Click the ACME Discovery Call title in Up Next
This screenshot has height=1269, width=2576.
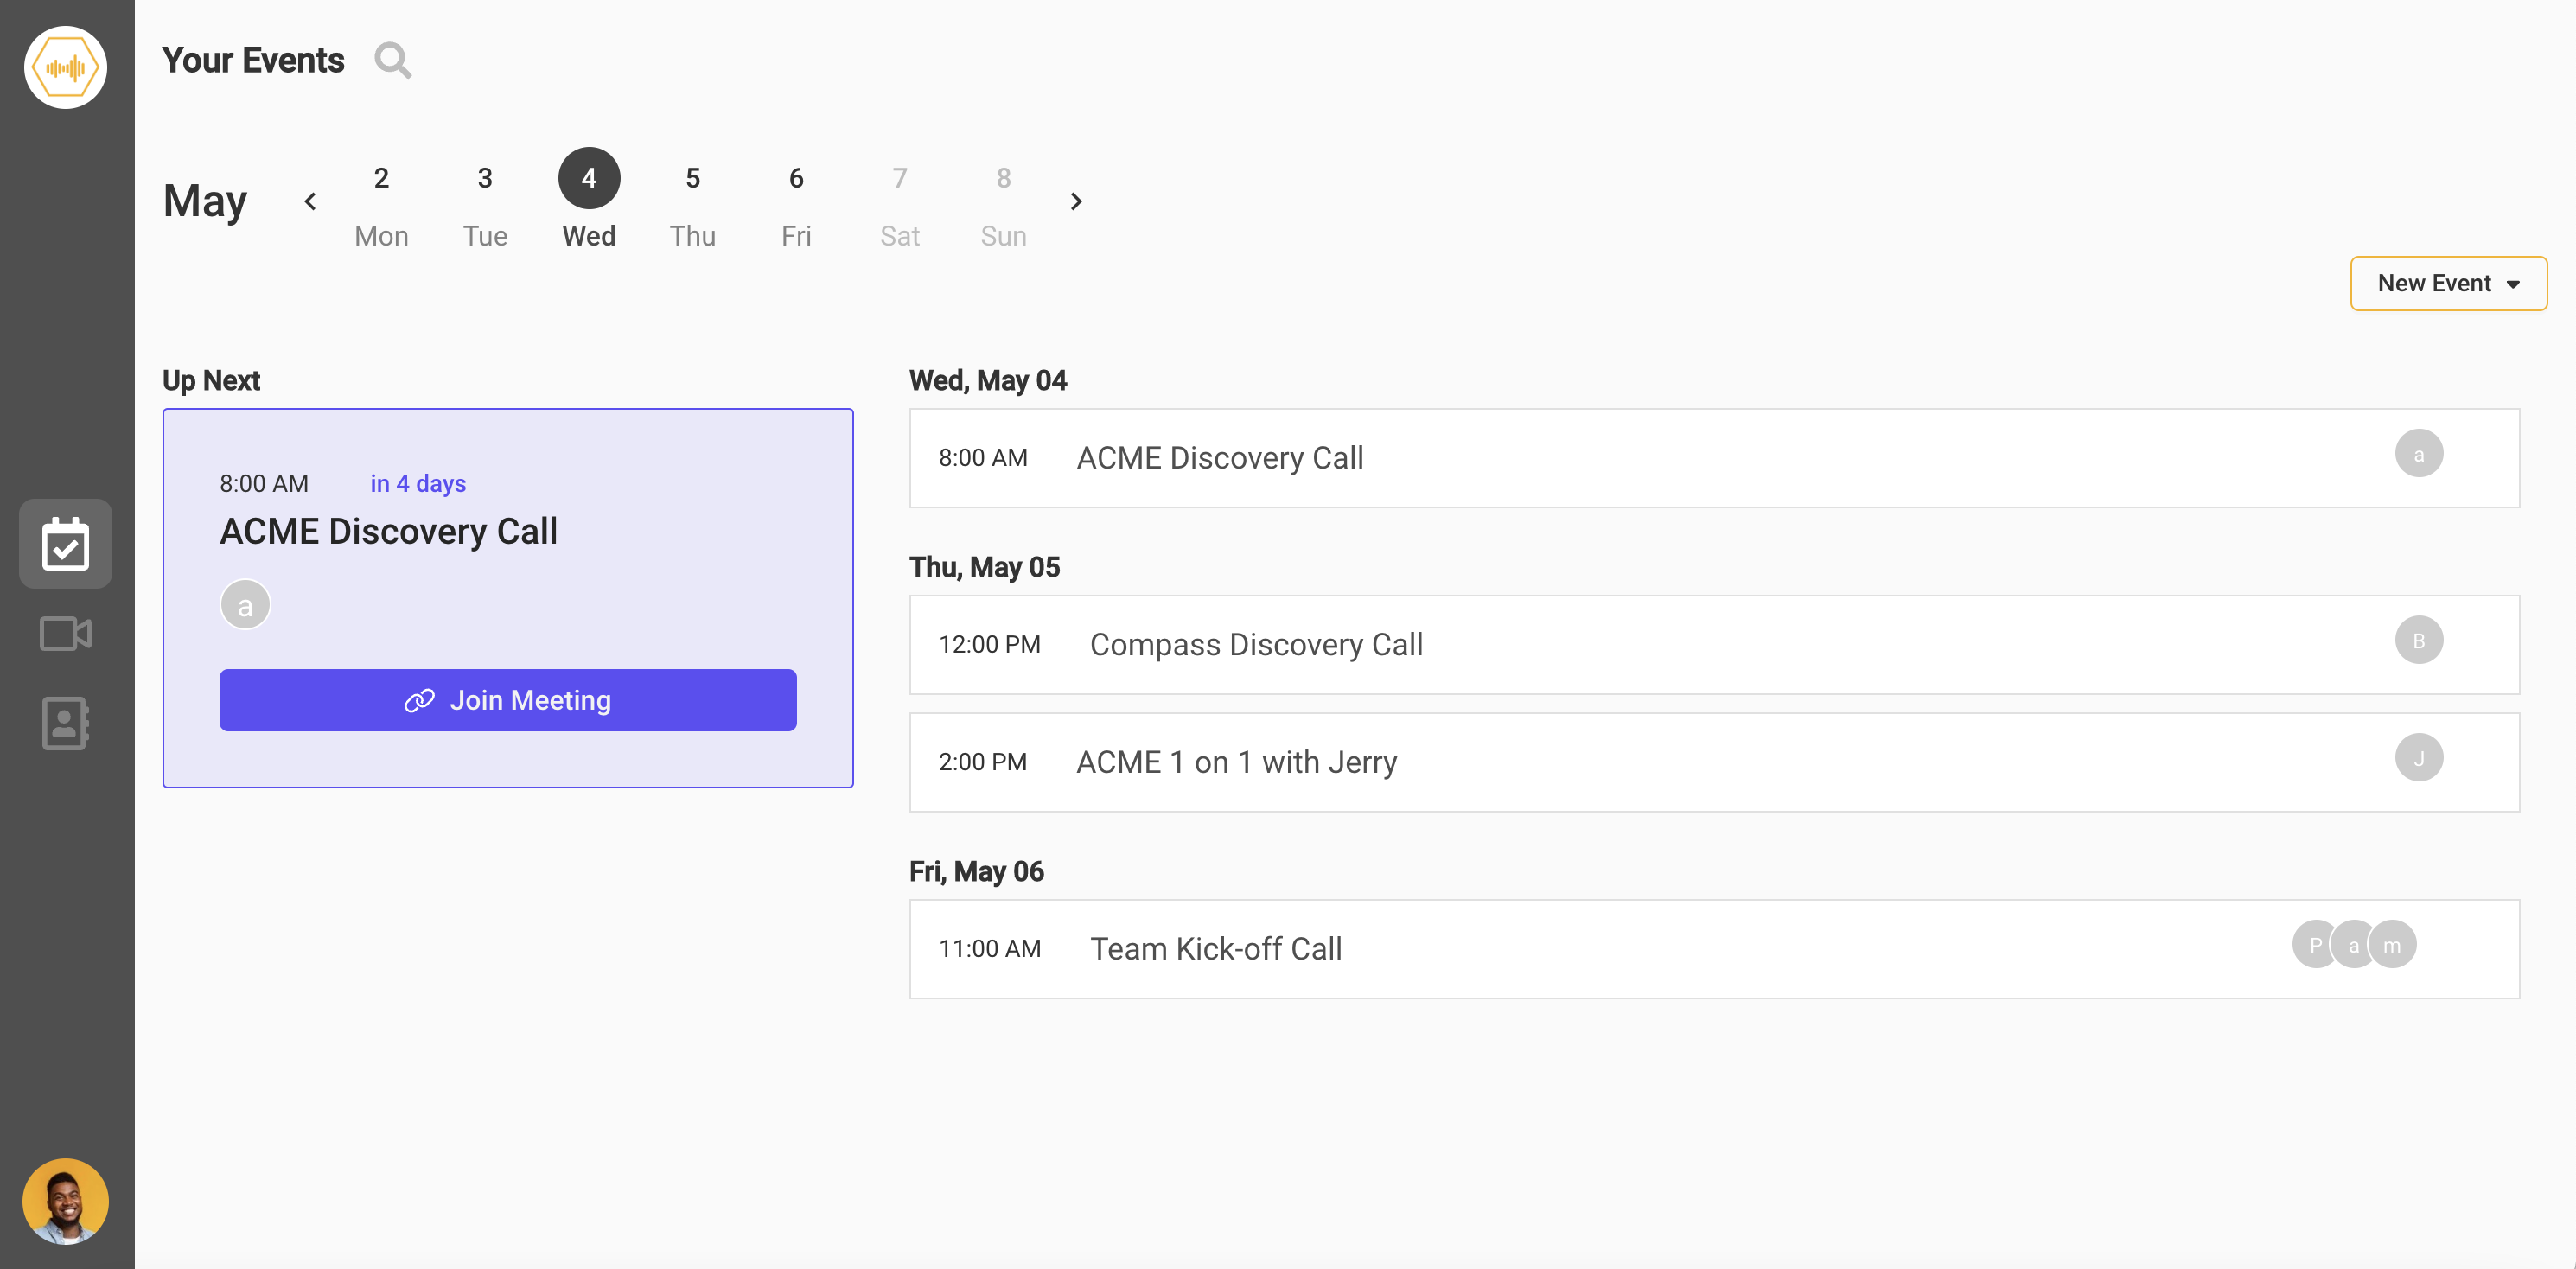click(x=388, y=531)
